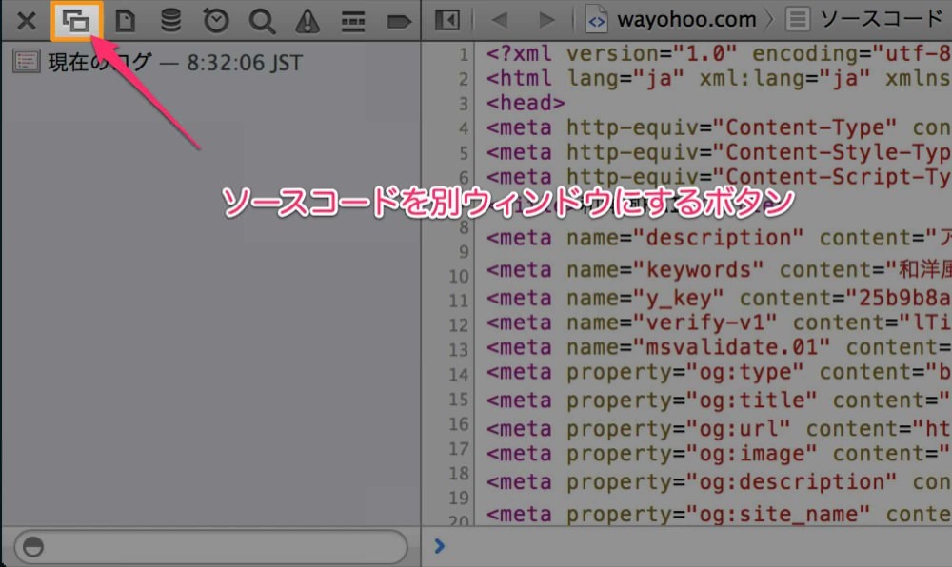Toggle the navigator sidebar collapse icon

pos(447,20)
